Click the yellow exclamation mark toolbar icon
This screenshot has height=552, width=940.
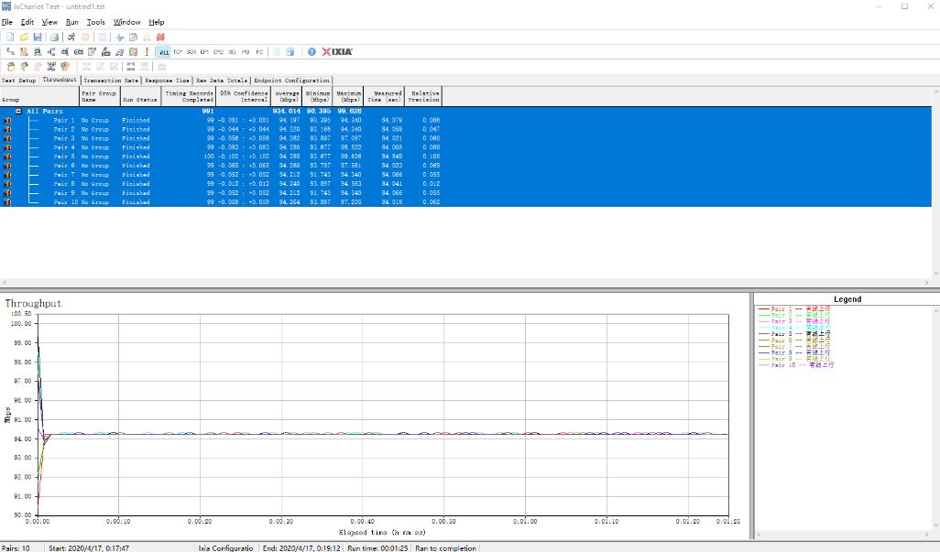click(x=147, y=52)
